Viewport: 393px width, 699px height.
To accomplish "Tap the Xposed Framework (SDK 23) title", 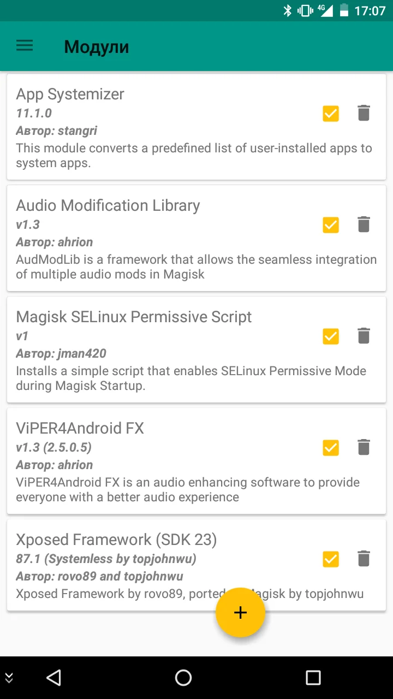I will (116, 540).
